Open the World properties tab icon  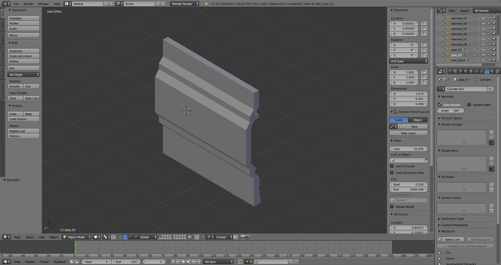465,71
